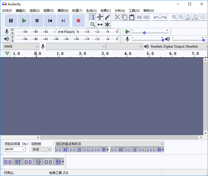The image size is (208, 176).
Task: Open the 工具(O) menu
Action: (x=134, y=11)
